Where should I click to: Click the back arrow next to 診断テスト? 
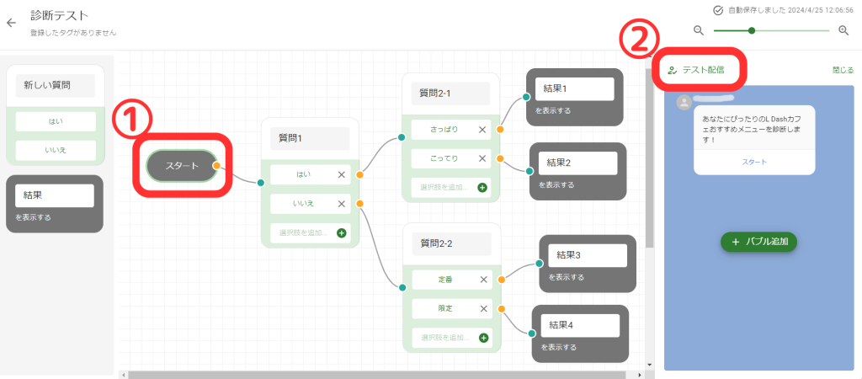(x=11, y=23)
